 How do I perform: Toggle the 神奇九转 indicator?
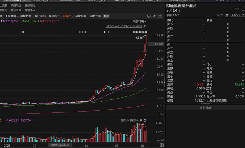click(x=95, y=16)
